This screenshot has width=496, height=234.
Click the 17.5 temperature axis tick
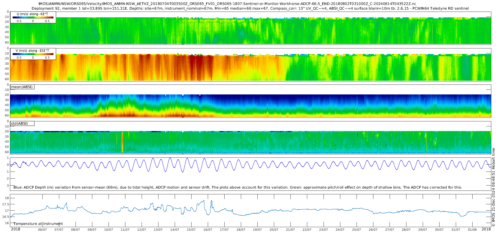click(x=6, y=204)
